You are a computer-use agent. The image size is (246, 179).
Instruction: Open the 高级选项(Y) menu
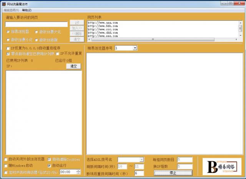point(11,10)
